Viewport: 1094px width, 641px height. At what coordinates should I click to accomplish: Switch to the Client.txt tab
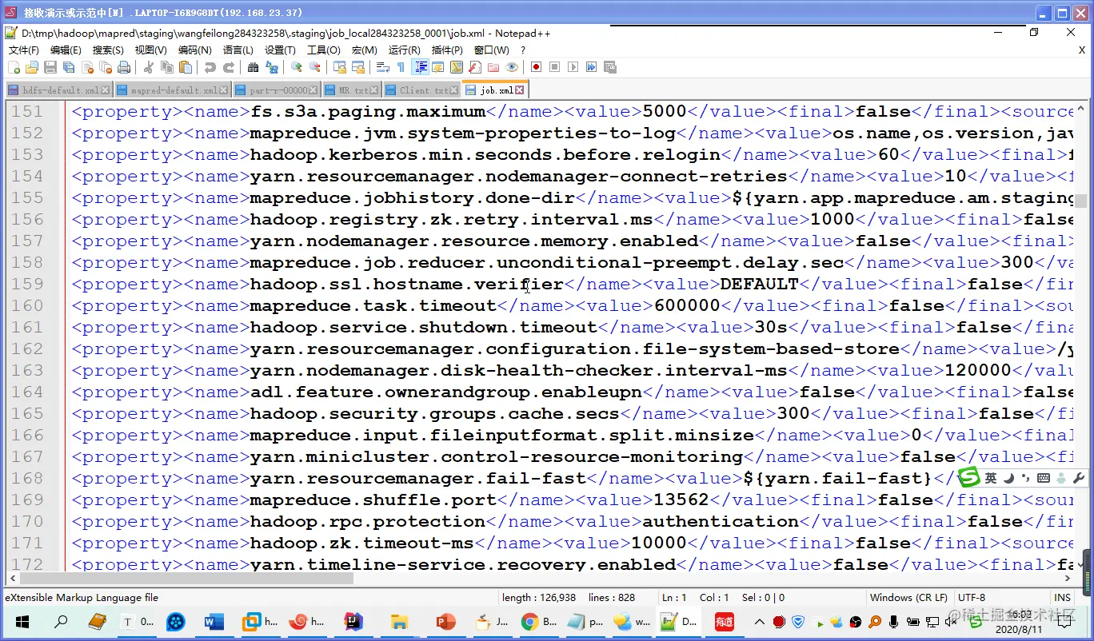(x=420, y=90)
